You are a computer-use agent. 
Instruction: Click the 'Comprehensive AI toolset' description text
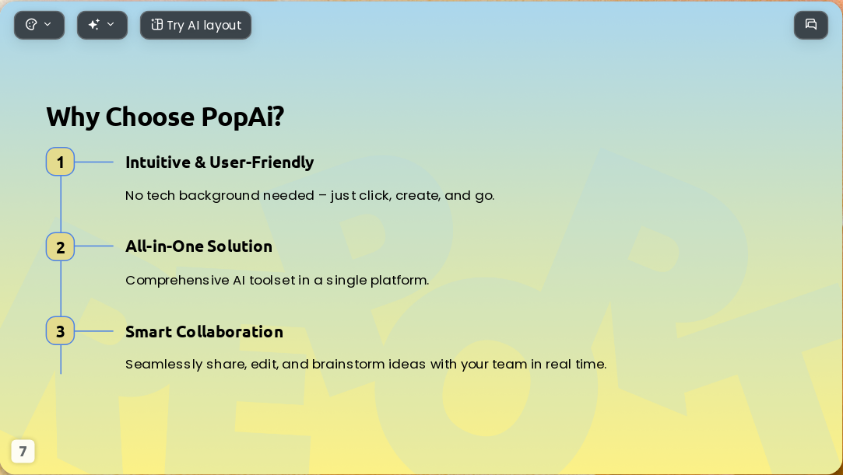[277, 280]
